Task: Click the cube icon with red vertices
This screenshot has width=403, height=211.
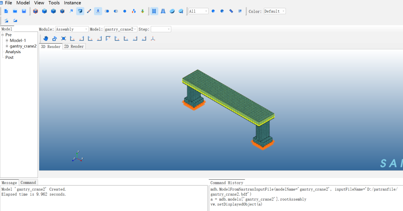Action: tap(62, 11)
